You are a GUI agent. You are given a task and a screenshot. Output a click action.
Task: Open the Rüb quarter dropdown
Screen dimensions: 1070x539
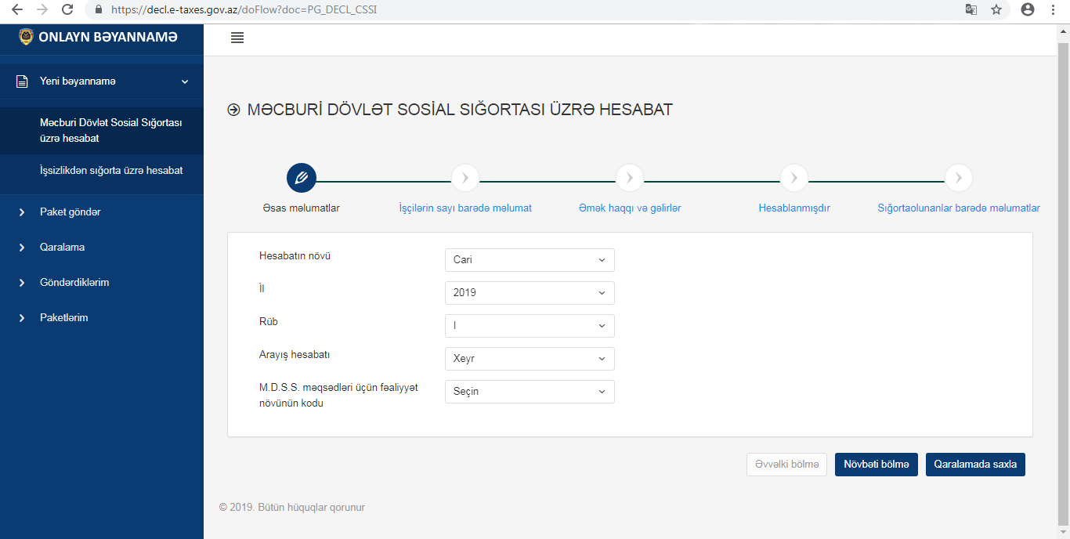(x=530, y=325)
